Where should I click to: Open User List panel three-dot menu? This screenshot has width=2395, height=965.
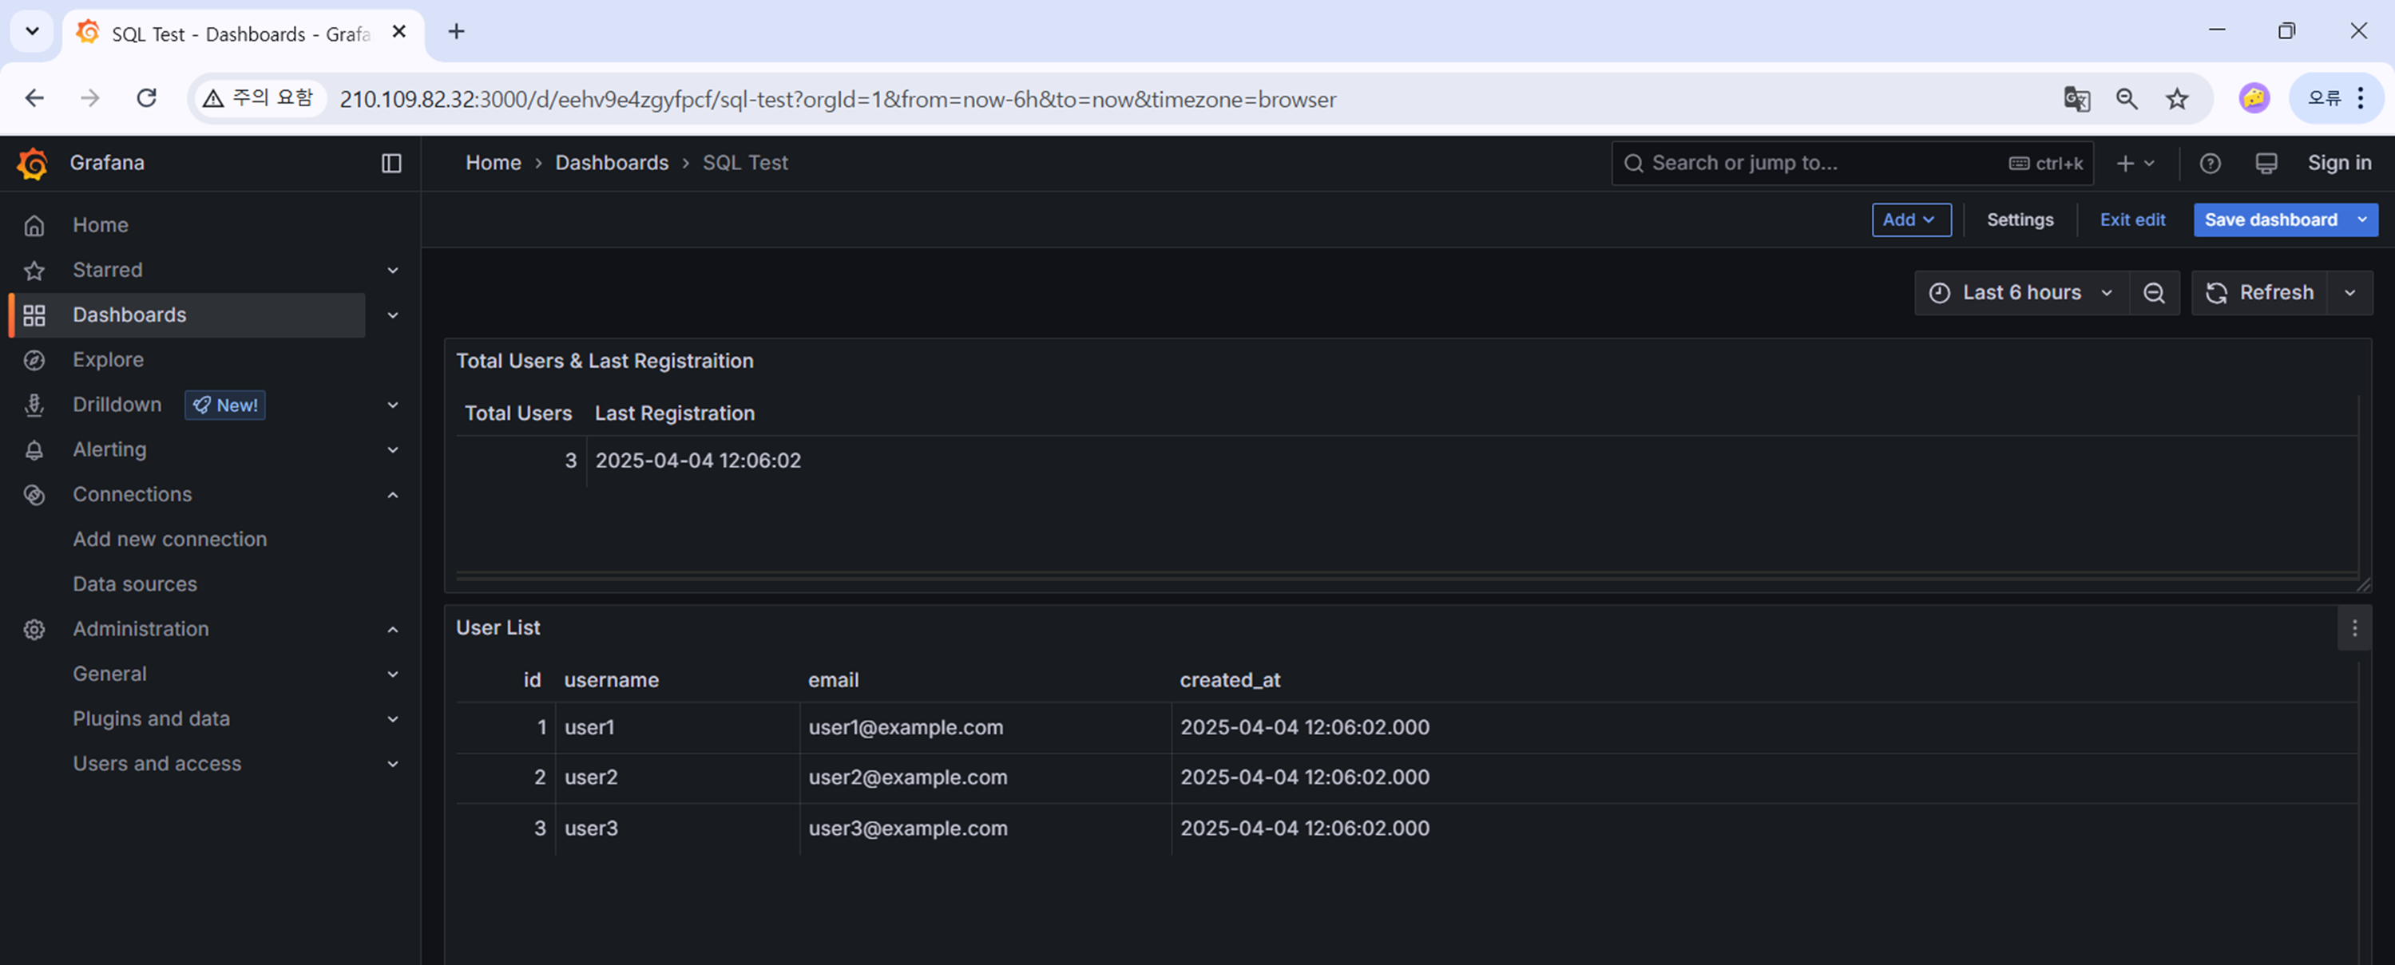click(x=2354, y=628)
